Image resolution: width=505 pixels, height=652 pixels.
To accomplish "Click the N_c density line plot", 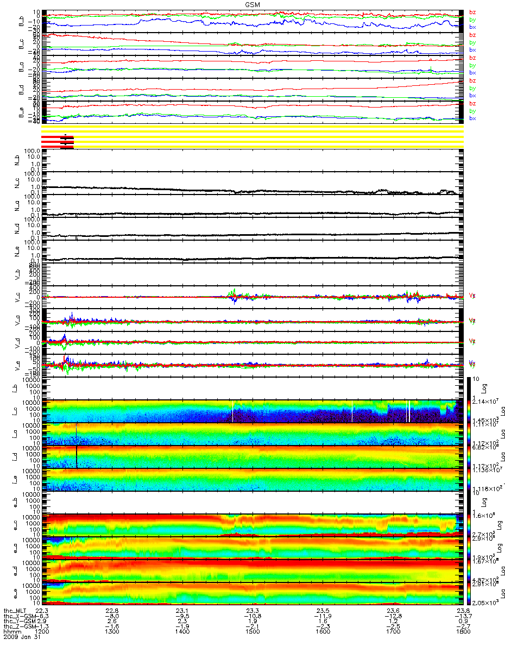I will [252, 183].
